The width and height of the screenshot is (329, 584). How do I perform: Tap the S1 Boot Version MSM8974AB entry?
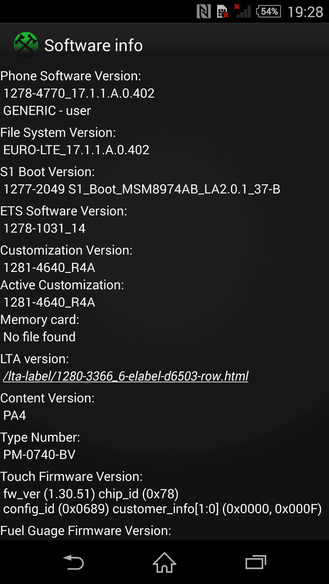point(142,189)
